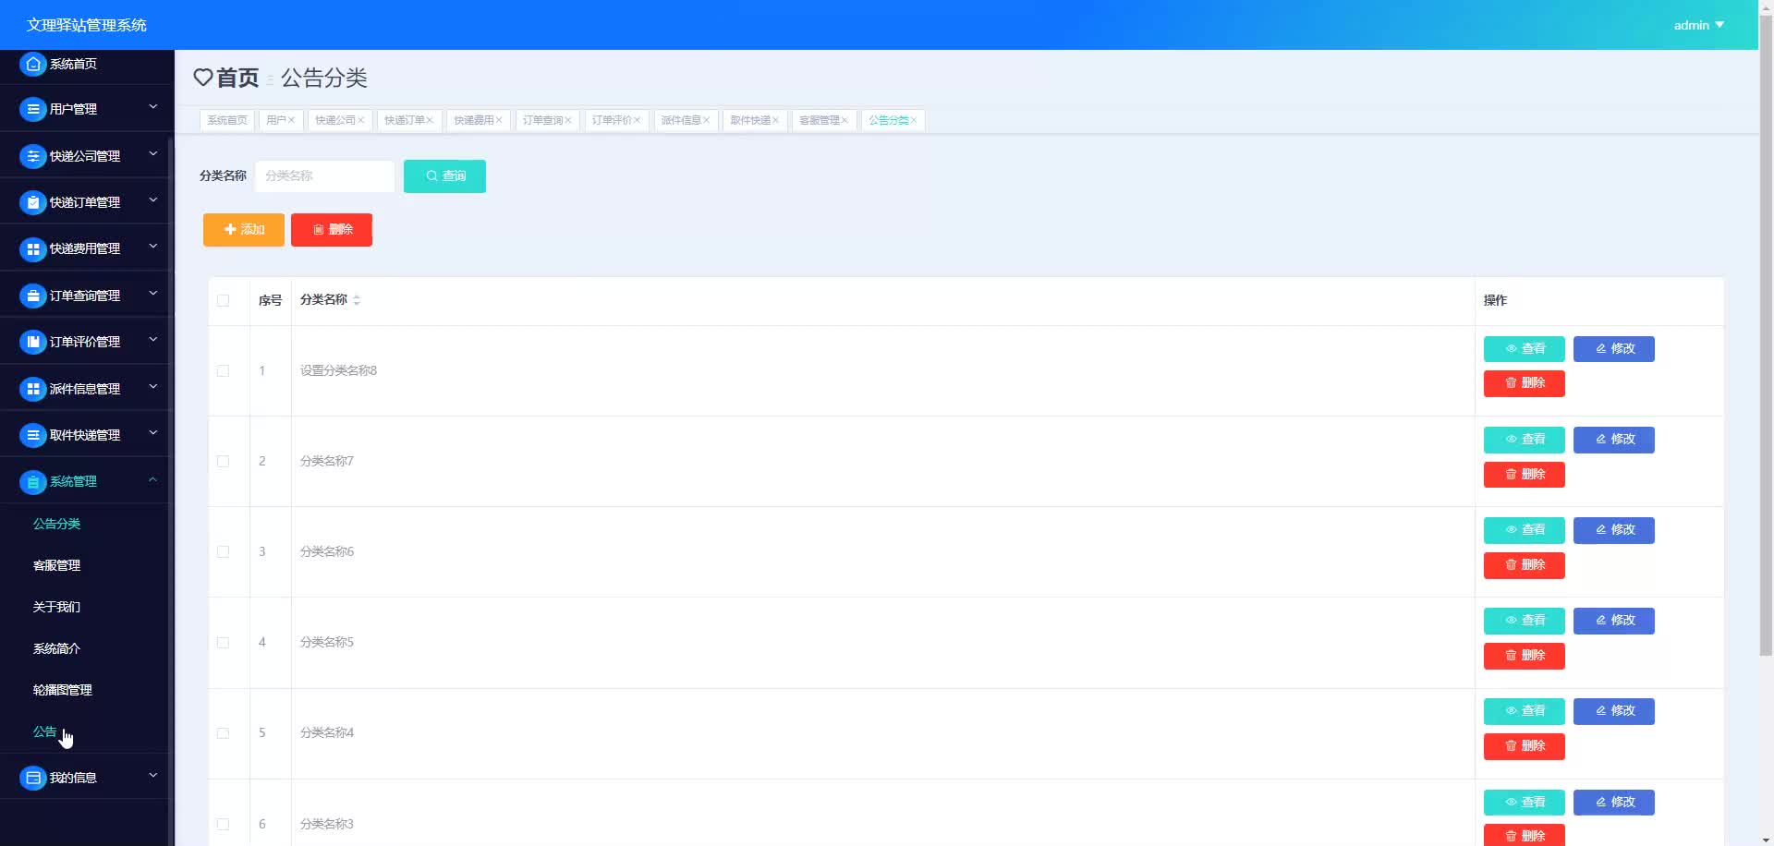
Task: Click the 文理驿站管理系统 title
Action: [86, 25]
